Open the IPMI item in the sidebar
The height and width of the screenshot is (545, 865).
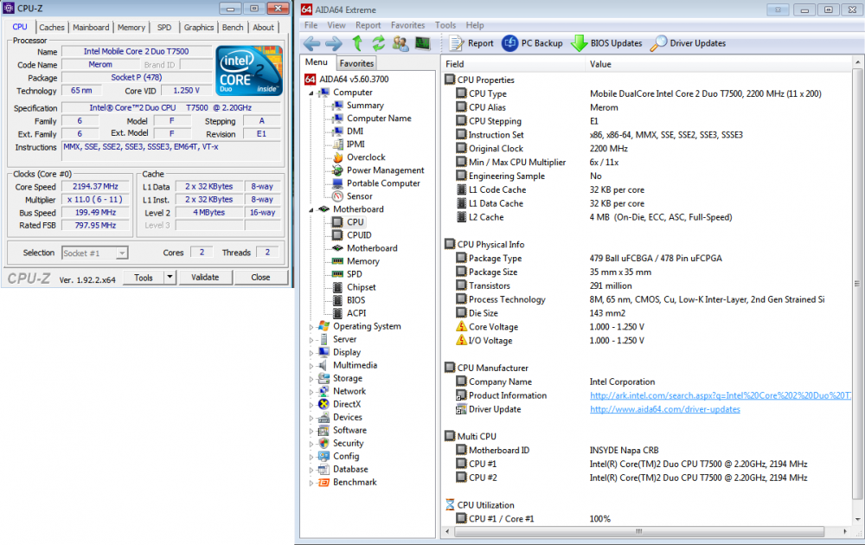tap(352, 144)
